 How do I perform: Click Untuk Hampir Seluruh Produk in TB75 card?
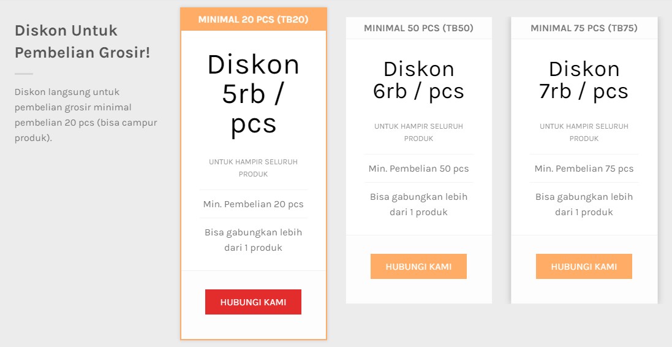(584, 132)
